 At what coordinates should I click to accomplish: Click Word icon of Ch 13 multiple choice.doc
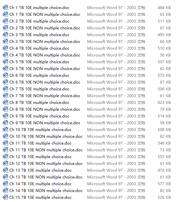(5, 170)
